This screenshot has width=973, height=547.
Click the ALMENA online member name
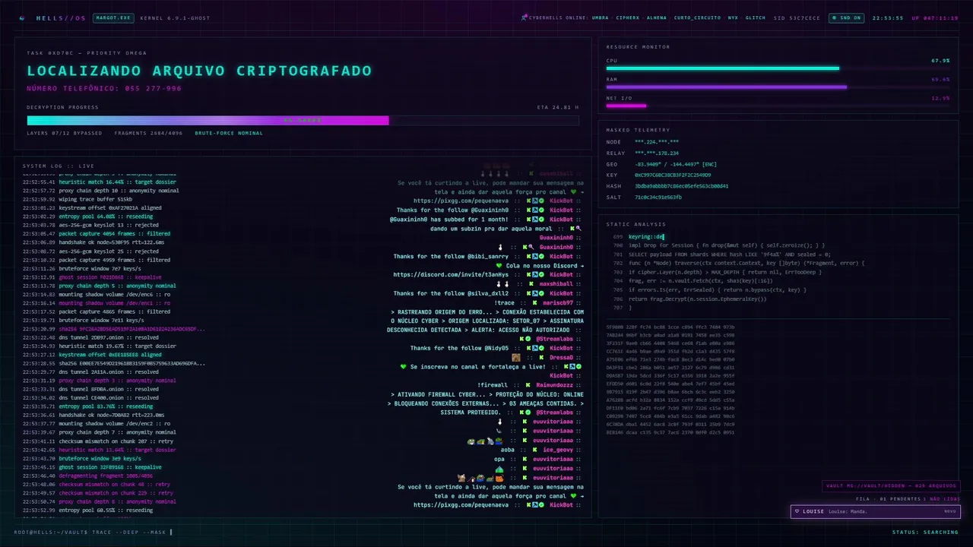point(657,17)
